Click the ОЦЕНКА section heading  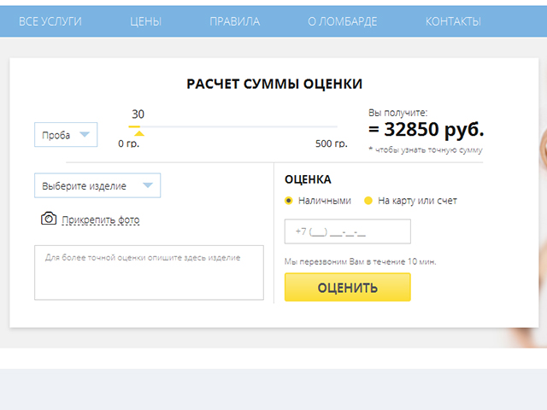(x=308, y=179)
